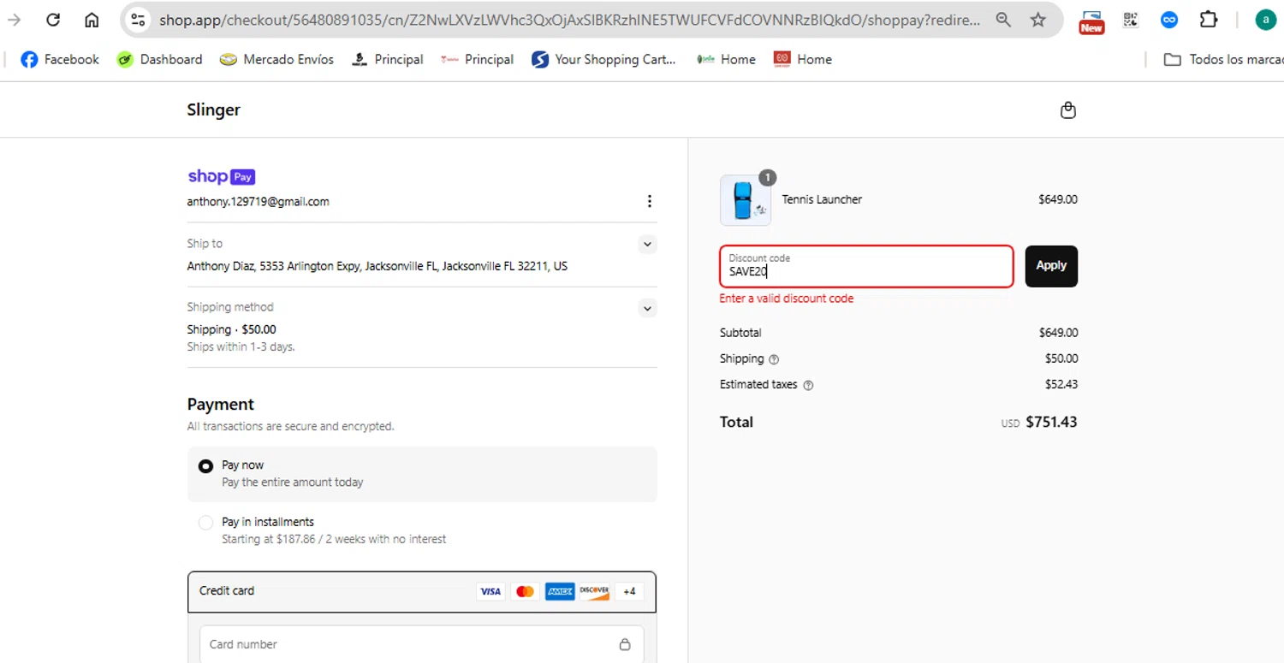Viewport: 1284px width, 663px height.
Task: Expand the Shipping method section
Action: [x=648, y=308]
